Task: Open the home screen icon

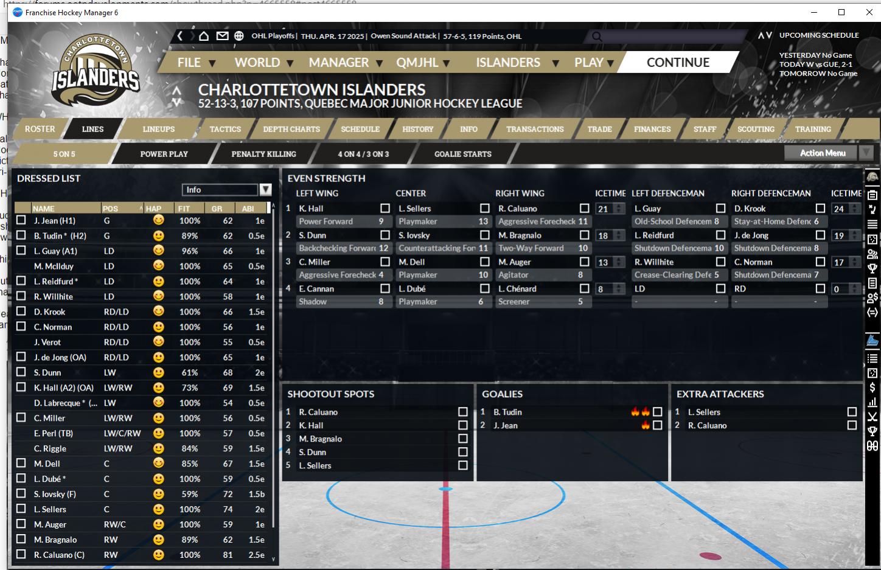Action: tap(204, 36)
